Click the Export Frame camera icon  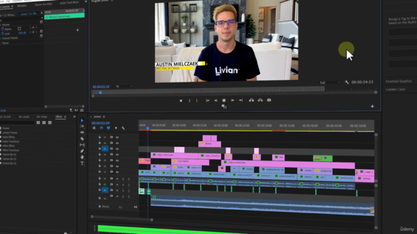(269, 100)
